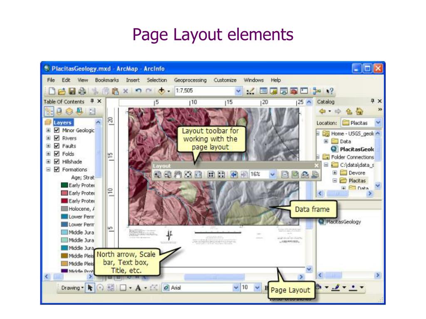Toggle the Faults layer checkbox
Image resolution: width=426 pixels, height=319 pixels.
(x=57, y=146)
